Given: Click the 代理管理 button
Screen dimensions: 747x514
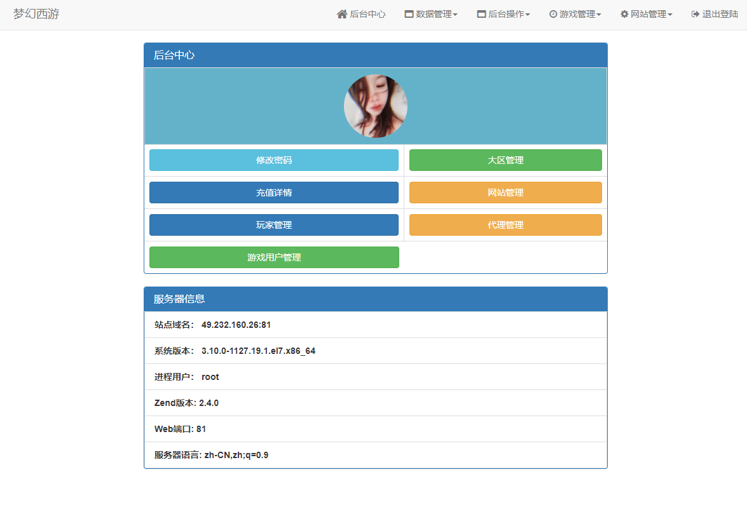Looking at the screenshot, I should pyautogui.click(x=505, y=225).
